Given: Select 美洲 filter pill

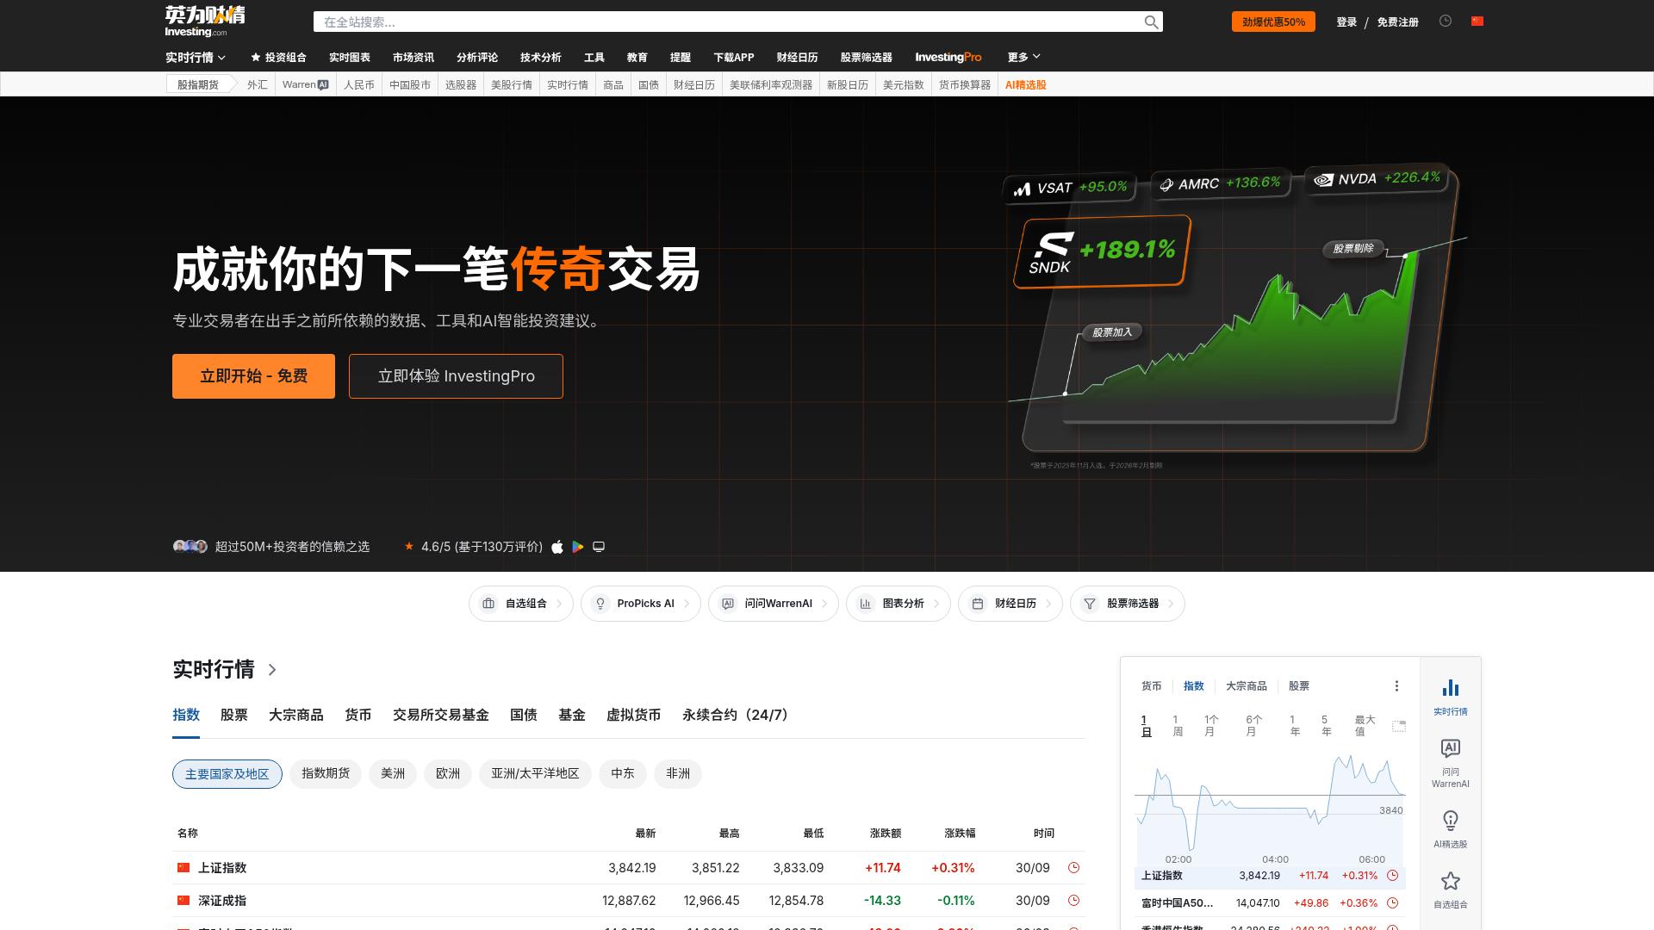Looking at the screenshot, I should 393,774.
